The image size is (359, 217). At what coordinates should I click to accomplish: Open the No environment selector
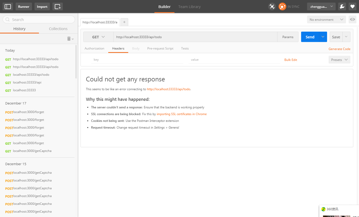click(326, 19)
